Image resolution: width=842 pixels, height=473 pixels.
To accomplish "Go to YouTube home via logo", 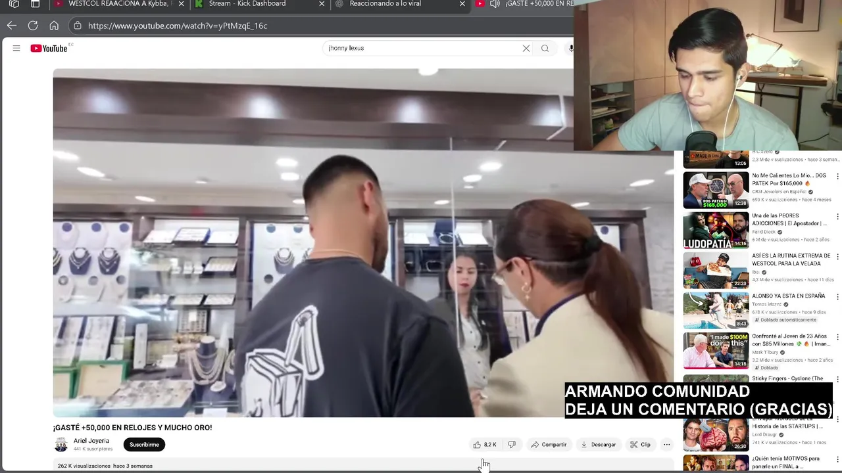I will click(49, 48).
